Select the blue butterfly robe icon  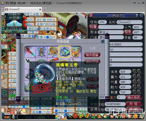point(42,52)
